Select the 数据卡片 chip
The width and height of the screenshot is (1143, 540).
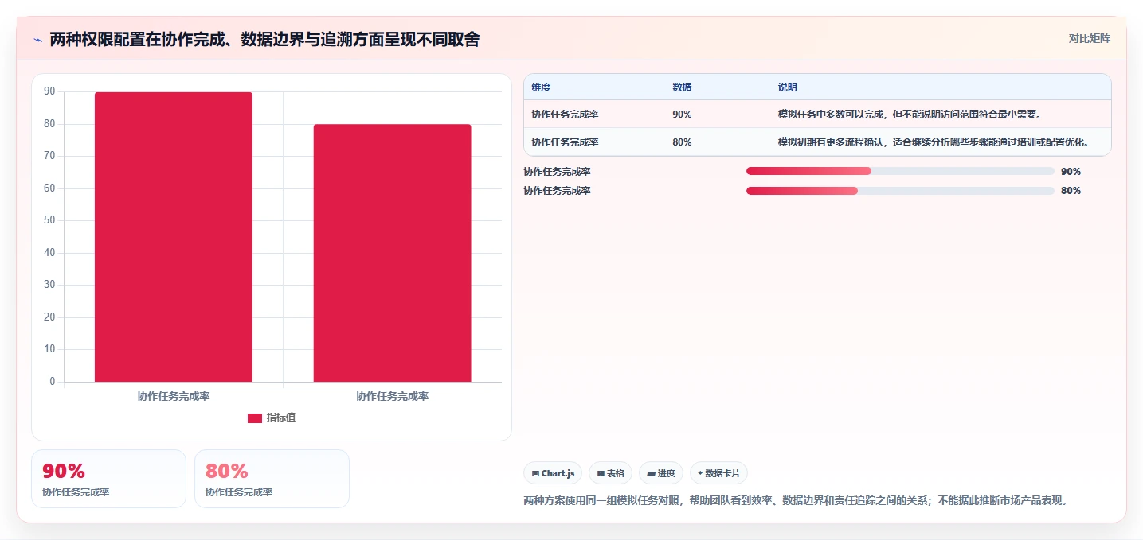point(718,473)
